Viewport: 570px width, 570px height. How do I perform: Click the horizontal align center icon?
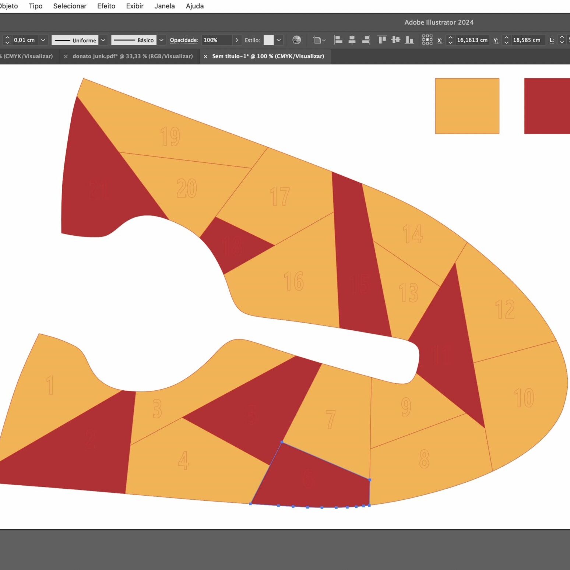[352, 40]
